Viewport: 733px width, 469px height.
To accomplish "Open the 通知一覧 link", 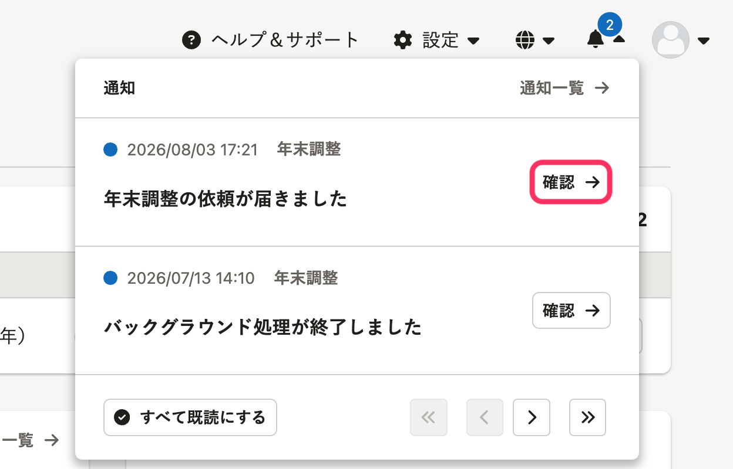I will click(564, 89).
